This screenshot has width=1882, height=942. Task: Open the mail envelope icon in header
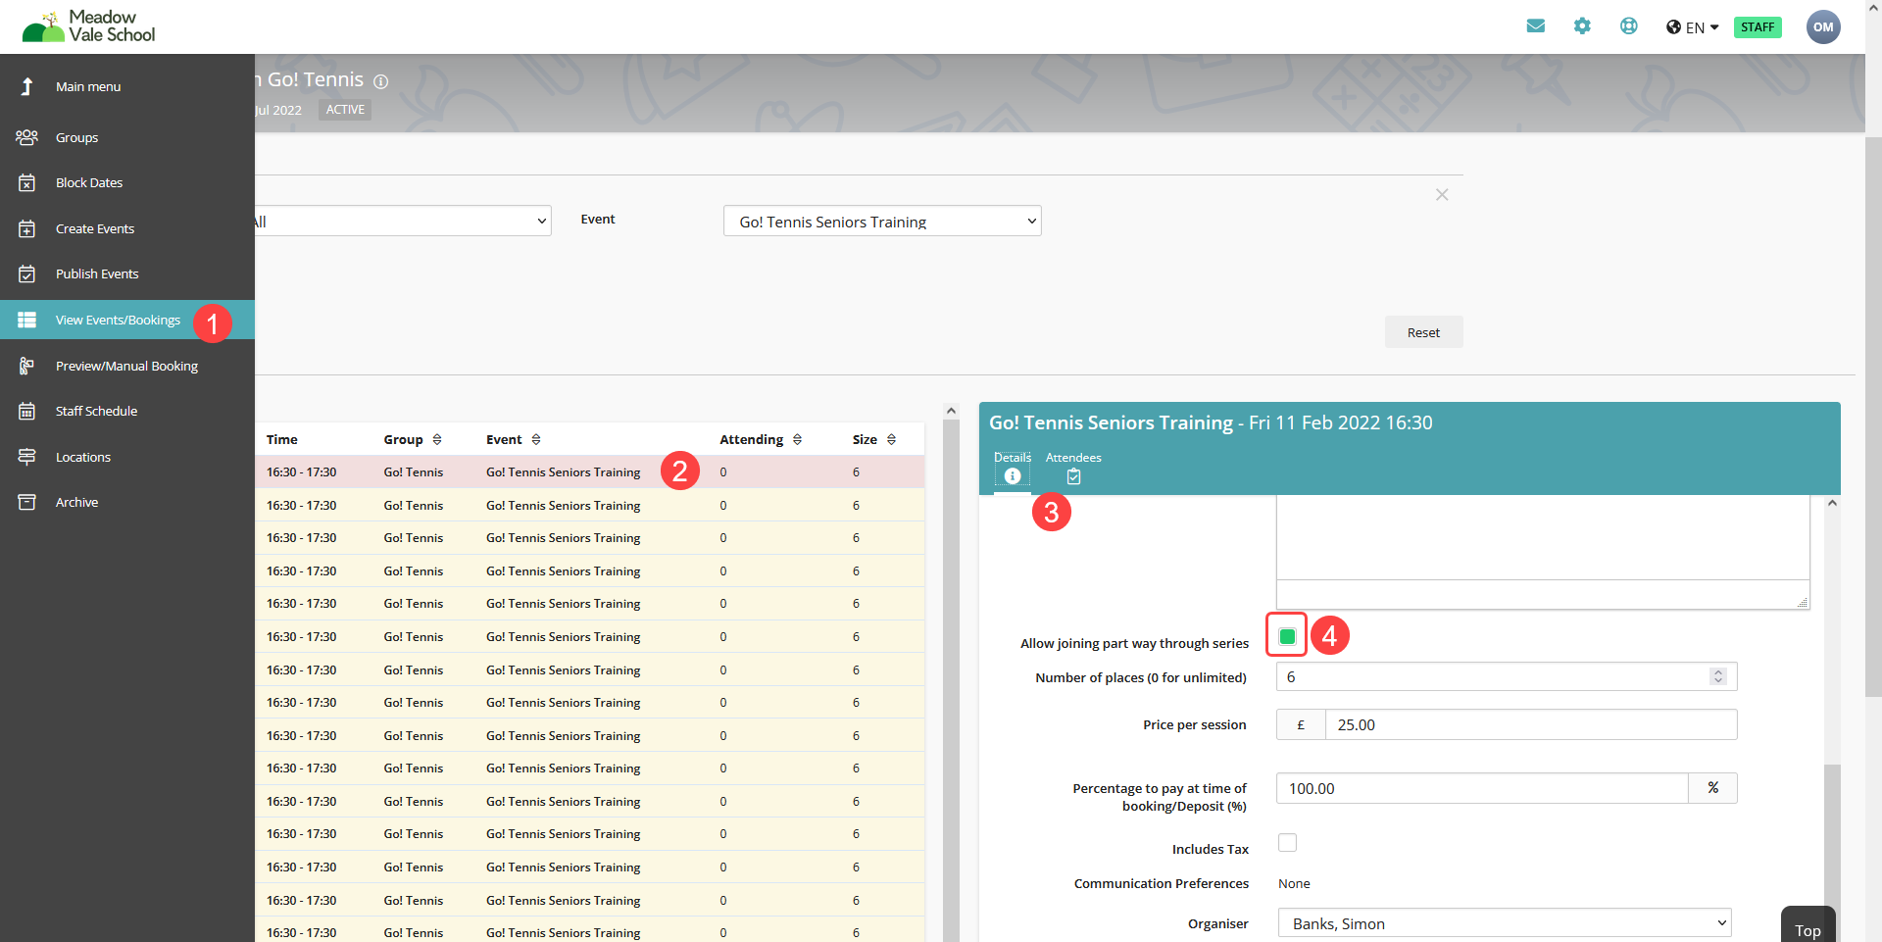pyautogui.click(x=1535, y=26)
